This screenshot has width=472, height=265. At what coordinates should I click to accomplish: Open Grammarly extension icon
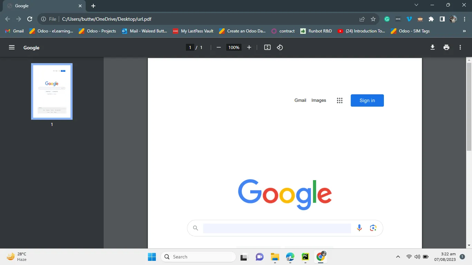387,19
